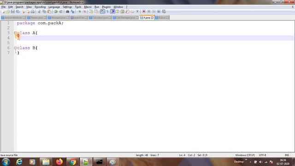This screenshot has width=295, height=166.
Task: Toggle the Word Wrap toolbar button
Action: [102, 12]
